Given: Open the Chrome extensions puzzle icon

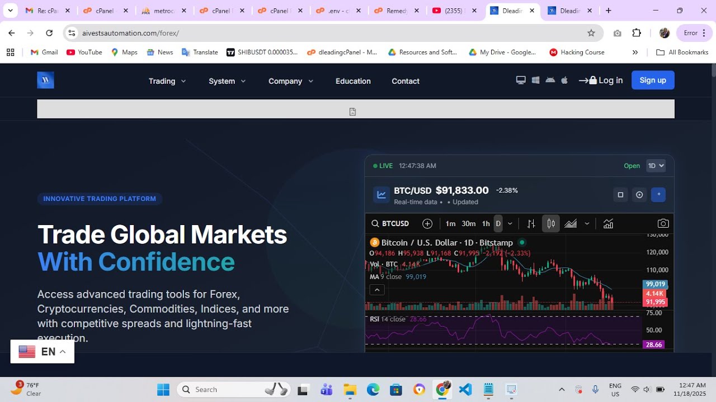Looking at the screenshot, I should pyautogui.click(x=637, y=33).
